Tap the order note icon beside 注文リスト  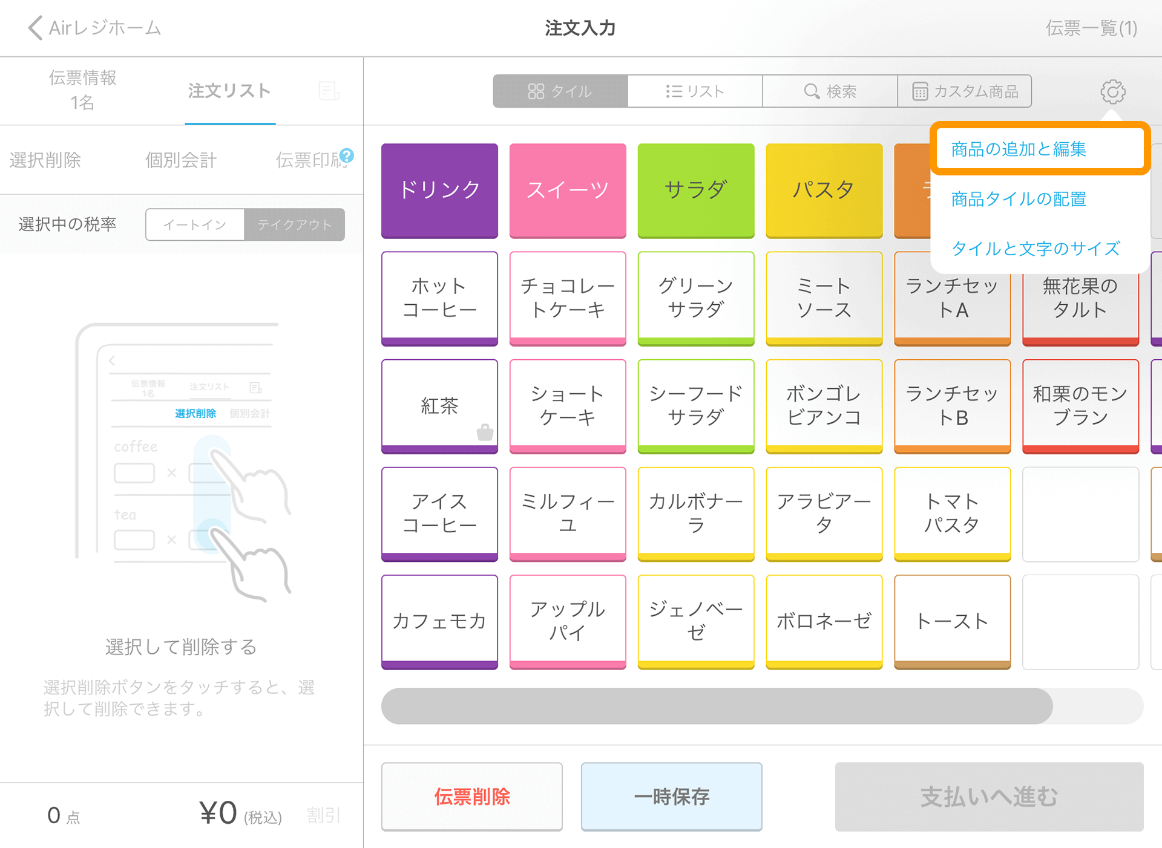(x=329, y=91)
